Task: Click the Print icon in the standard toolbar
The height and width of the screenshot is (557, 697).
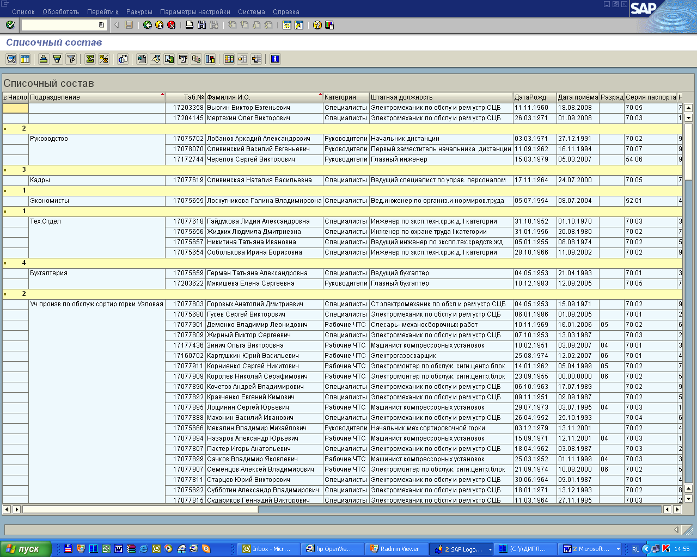Action: tap(189, 25)
